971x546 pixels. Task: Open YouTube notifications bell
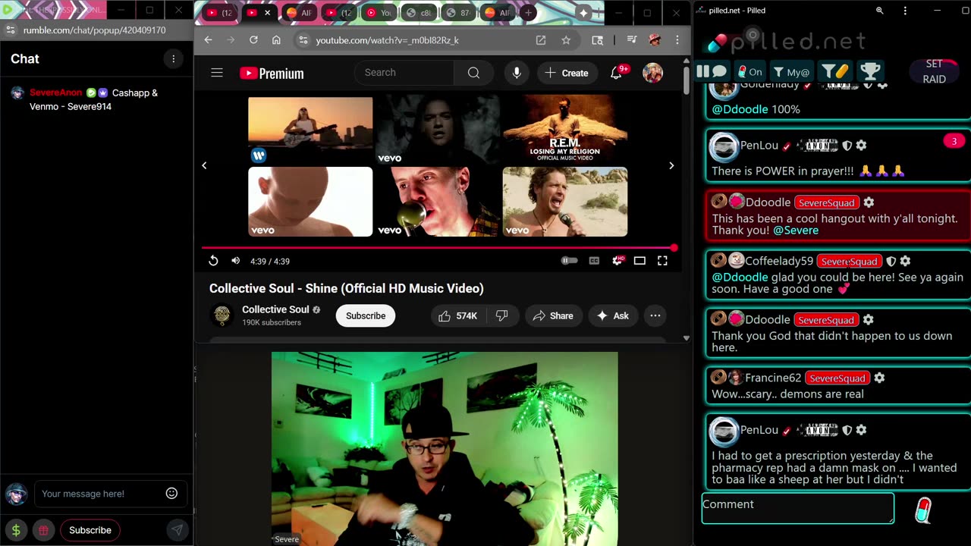(x=617, y=73)
